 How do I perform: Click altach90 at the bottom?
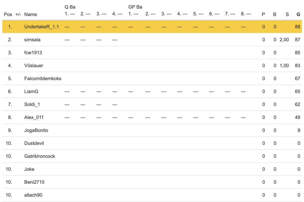33,195
